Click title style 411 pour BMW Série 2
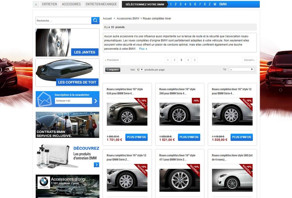 coord(177,157)
